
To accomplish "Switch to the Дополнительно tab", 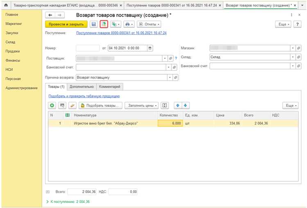I will 81,86.
